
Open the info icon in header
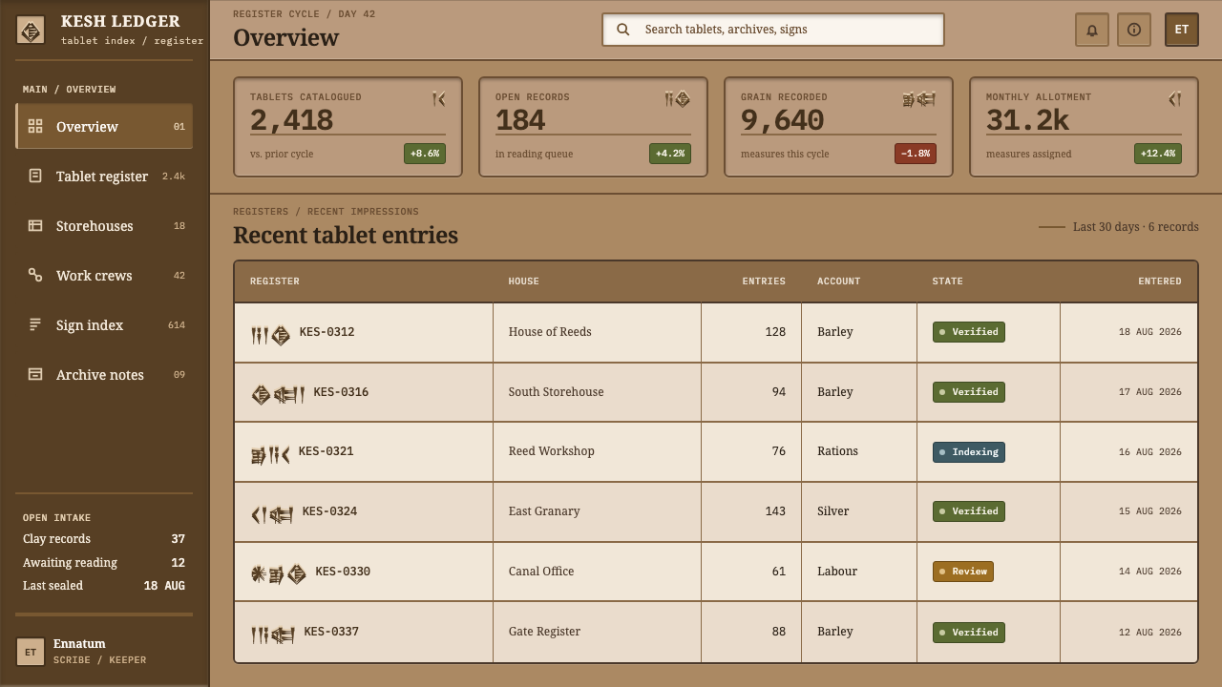(x=1134, y=30)
